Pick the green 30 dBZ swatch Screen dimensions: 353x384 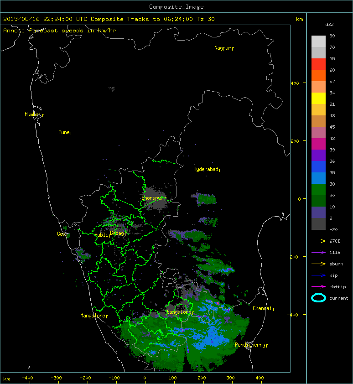click(x=318, y=190)
